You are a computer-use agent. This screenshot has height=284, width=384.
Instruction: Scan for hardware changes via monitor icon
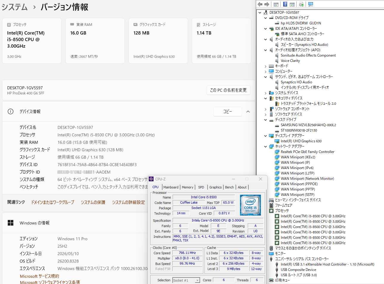[311, 4]
